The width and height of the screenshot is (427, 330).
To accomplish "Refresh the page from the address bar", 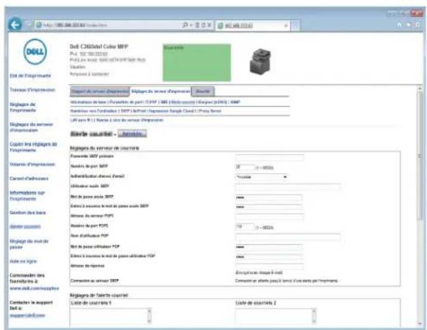I will tap(203, 26).
